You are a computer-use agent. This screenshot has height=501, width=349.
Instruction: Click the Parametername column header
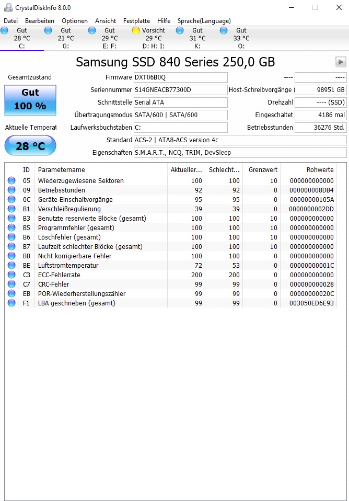(101, 169)
